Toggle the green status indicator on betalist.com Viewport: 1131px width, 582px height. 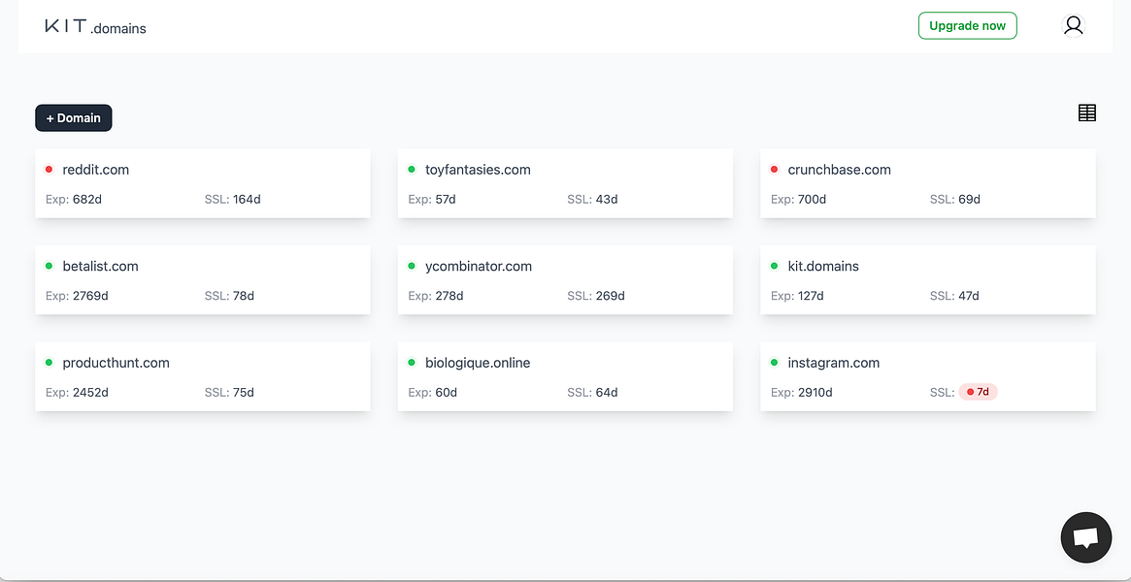(x=50, y=266)
